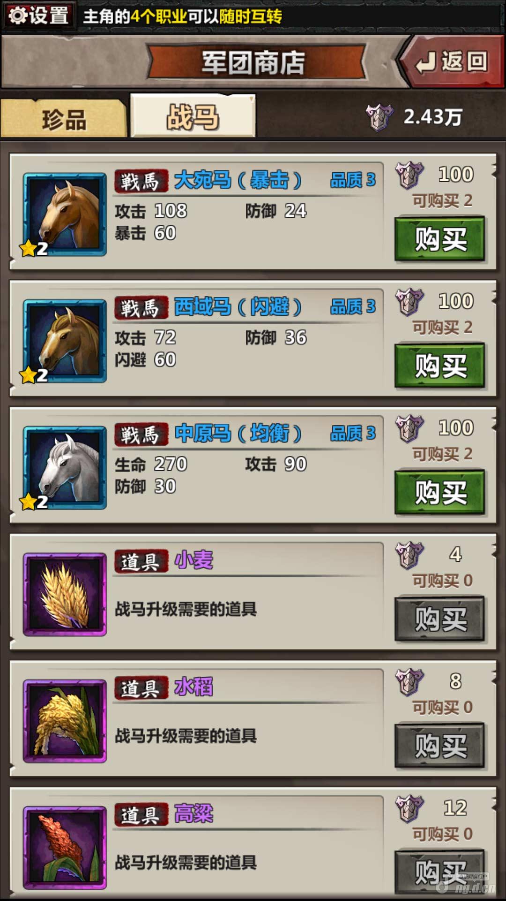Click the 水稻 rice item icon
Screen dimensions: 506x901
pyautogui.click(x=65, y=721)
